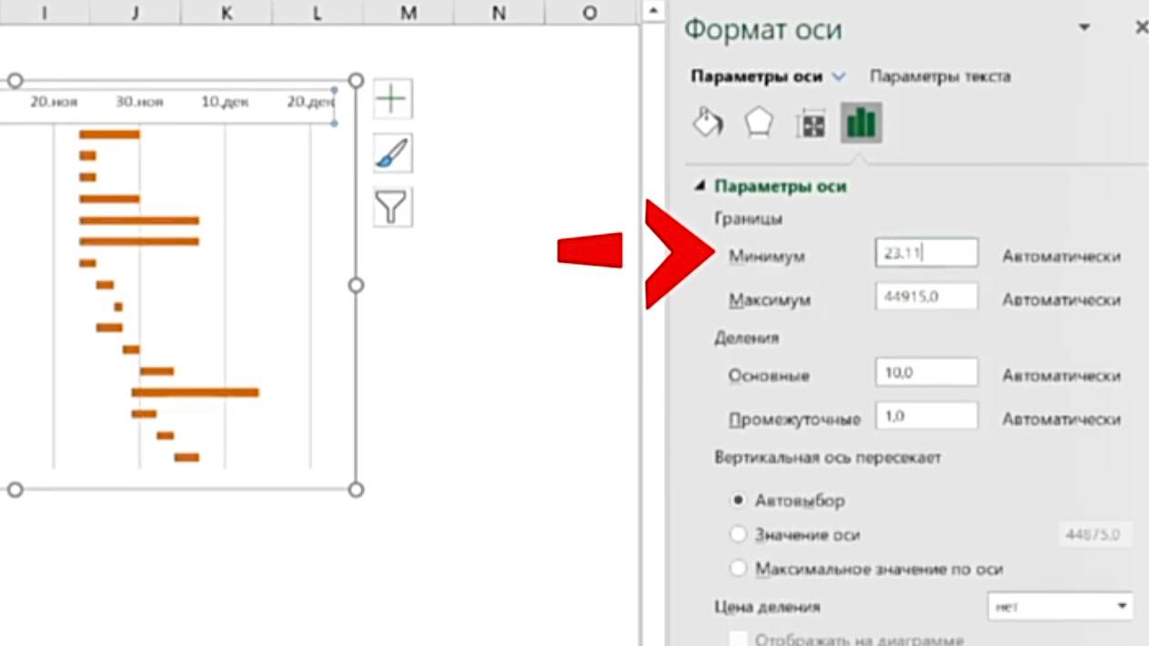1149x646 pixels.
Task: Click the Chart Elements plus button
Action: pos(392,98)
